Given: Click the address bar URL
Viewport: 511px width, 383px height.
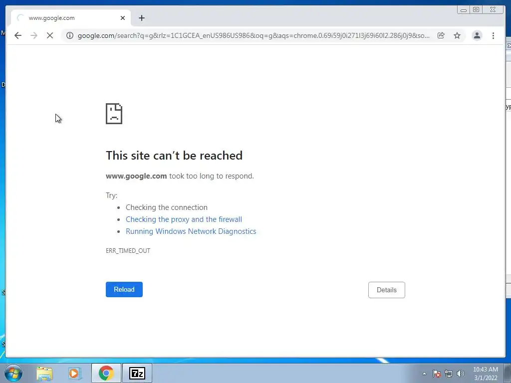Looking at the screenshot, I should pos(254,35).
